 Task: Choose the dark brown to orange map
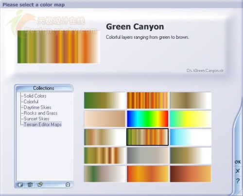point(191,174)
